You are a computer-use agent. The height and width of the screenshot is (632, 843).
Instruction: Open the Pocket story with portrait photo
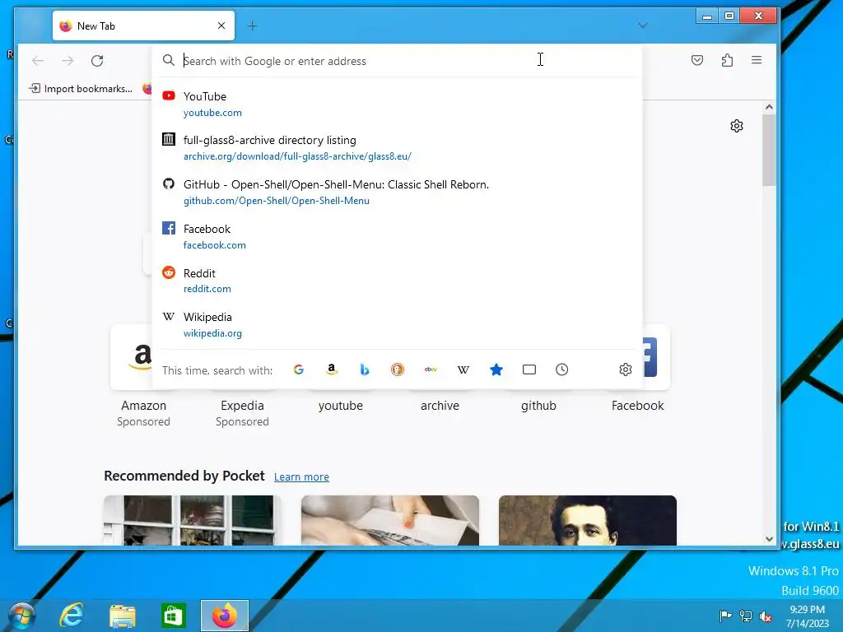(x=588, y=520)
